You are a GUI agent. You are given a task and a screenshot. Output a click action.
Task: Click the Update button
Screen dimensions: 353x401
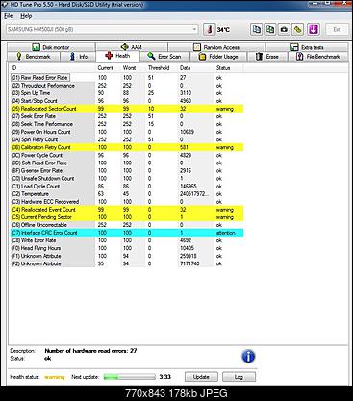click(201, 377)
